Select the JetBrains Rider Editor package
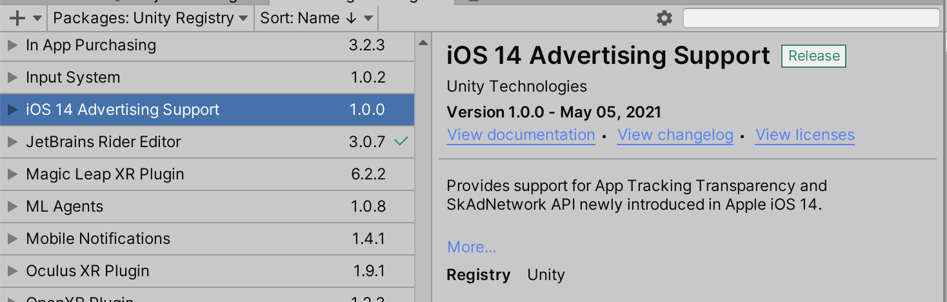947x302 pixels. (x=206, y=142)
